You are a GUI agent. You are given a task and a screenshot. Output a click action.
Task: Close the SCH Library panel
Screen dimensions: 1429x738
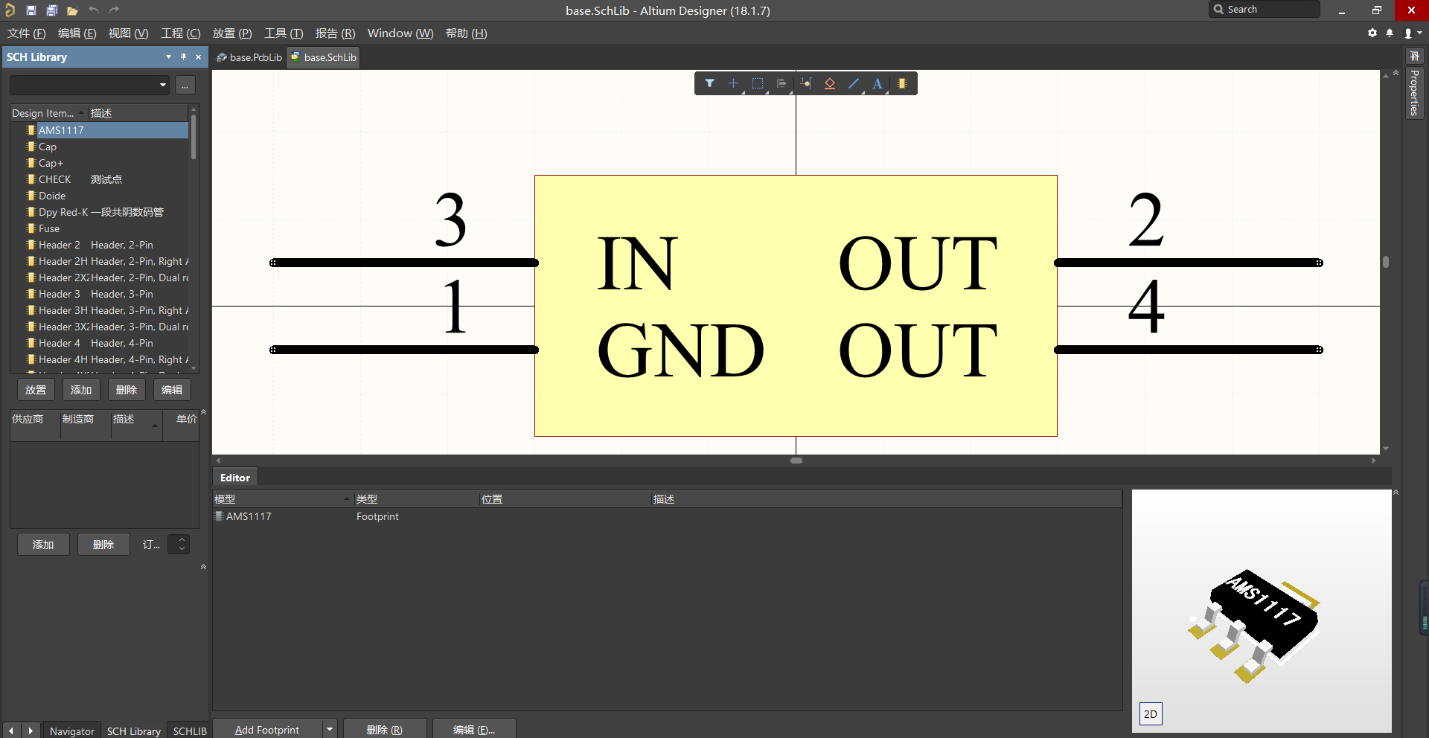pos(198,57)
